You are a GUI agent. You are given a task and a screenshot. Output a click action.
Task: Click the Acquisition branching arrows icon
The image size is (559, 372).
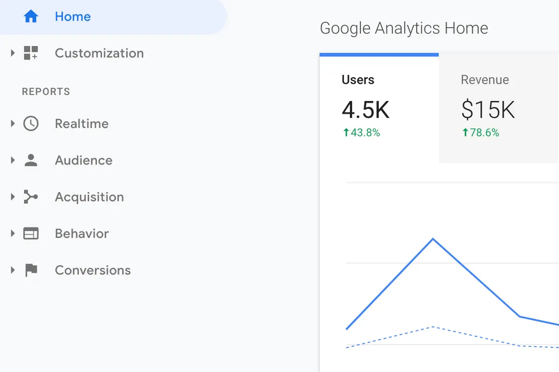click(x=31, y=197)
